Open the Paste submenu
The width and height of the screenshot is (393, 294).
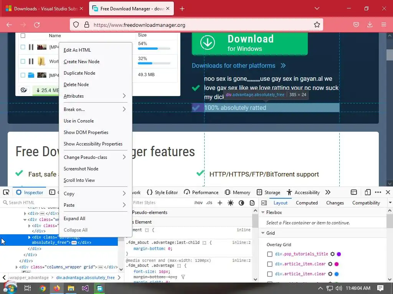[96, 205]
